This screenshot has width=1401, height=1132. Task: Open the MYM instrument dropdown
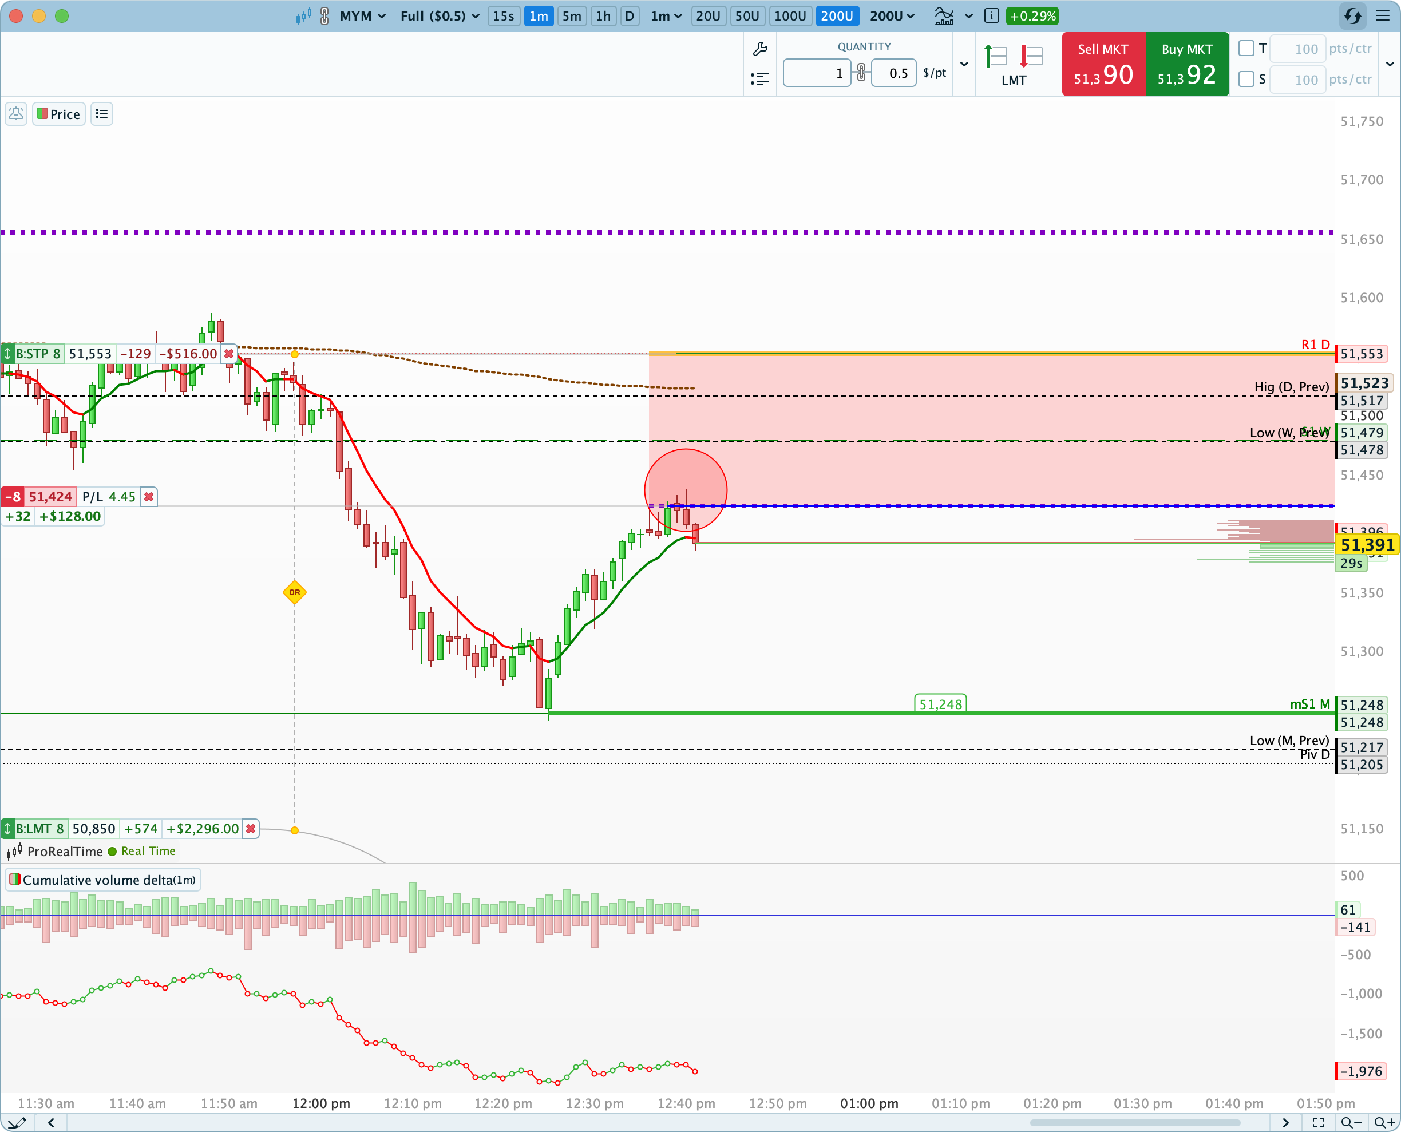tap(362, 16)
